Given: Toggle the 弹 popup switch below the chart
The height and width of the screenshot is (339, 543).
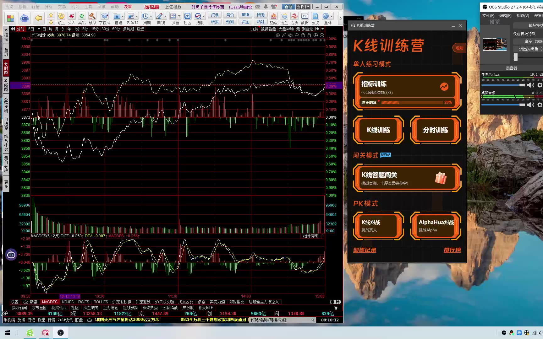Looking at the screenshot, I should point(335,302).
